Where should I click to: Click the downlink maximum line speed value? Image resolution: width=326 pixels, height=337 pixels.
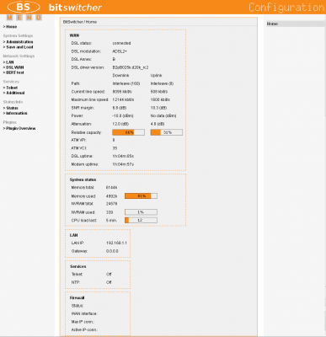[x=123, y=99]
